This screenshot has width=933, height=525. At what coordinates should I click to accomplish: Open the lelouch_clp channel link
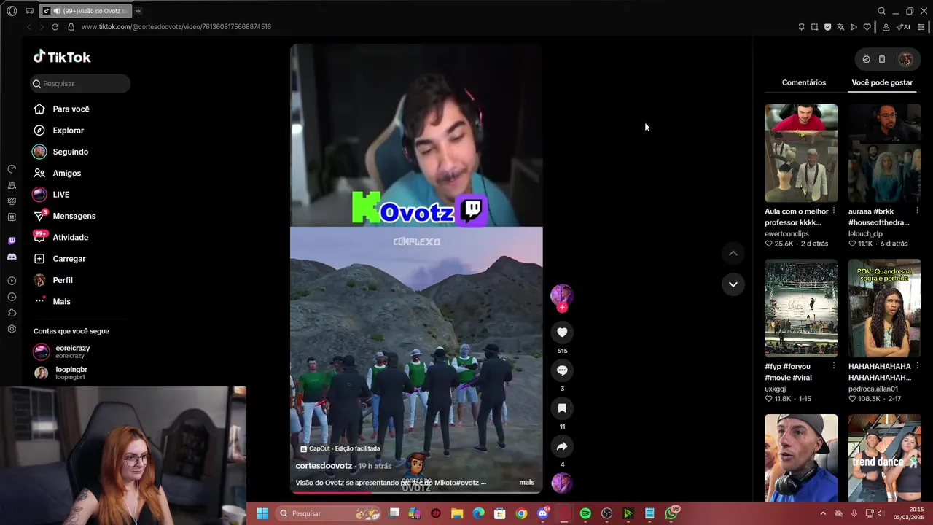(x=865, y=234)
